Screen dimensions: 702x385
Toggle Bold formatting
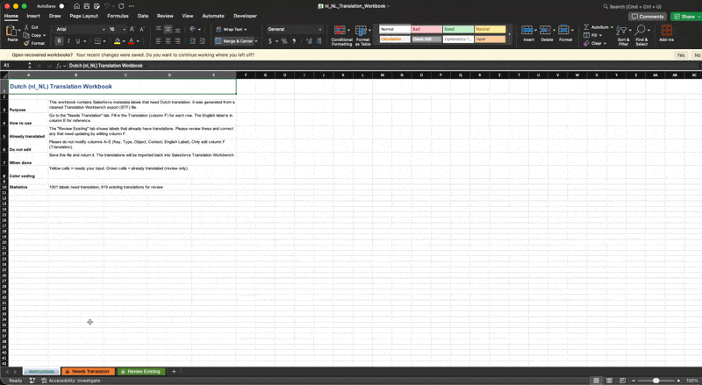(x=59, y=41)
